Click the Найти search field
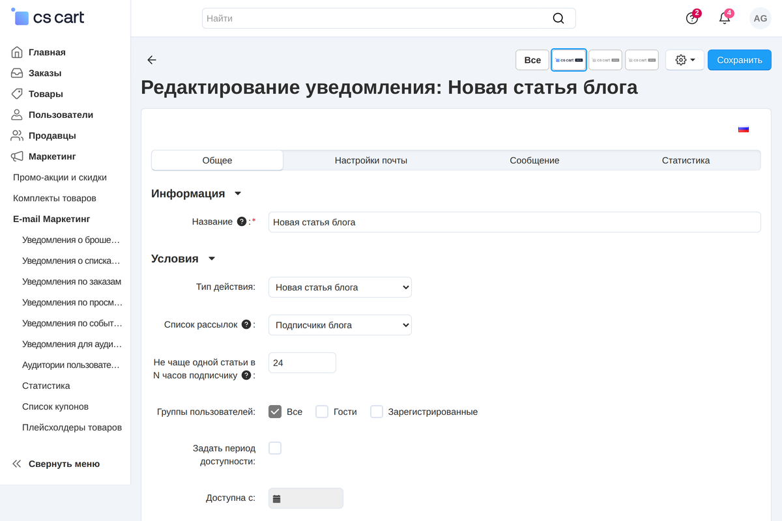Screen dimensions: 782x521 [x=389, y=18]
